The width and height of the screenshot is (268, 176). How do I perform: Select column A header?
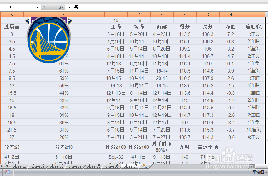12,15
